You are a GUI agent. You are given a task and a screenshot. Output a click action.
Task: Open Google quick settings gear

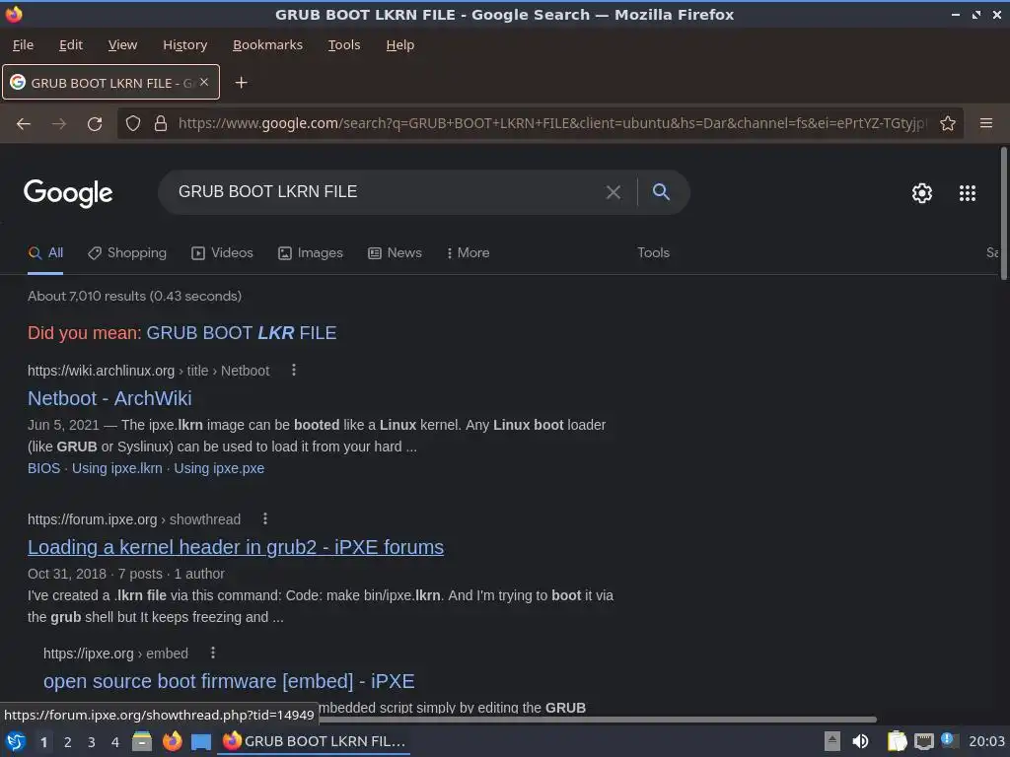[x=922, y=192]
